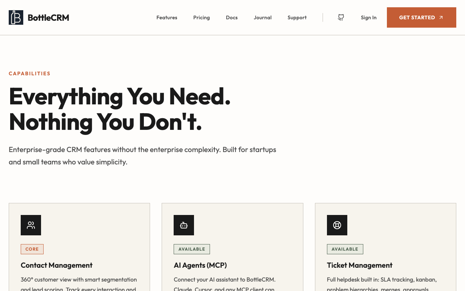Image resolution: width=465 pixels, height=291 pixels.
Task: Click the CAPABILITIES section label
Action: pyautogui.click(x=29, y=73)
